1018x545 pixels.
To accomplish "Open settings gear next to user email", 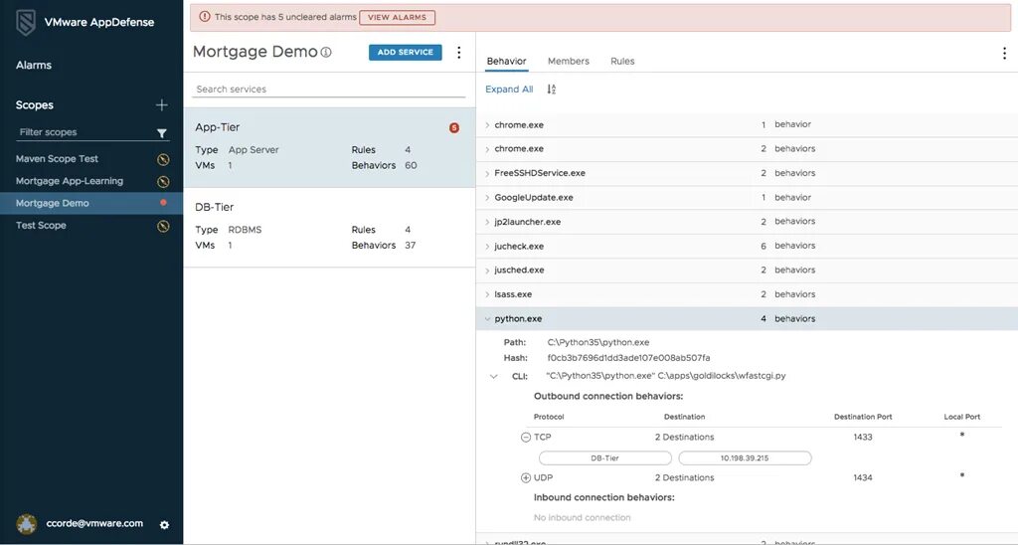I will (x=164, y=525).
